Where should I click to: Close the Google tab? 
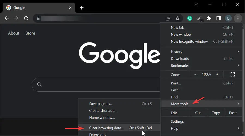coord(70,8)
